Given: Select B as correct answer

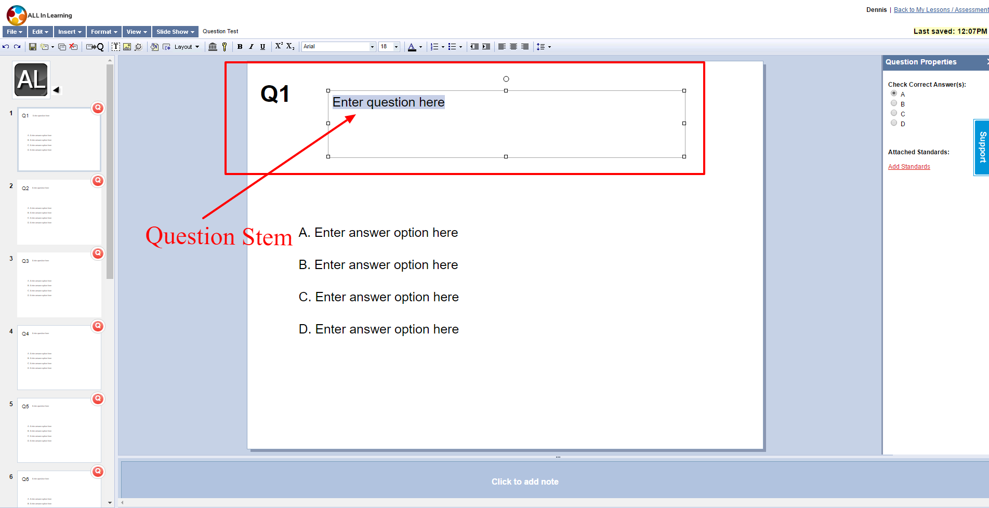Looking at the screenshot, I should click(x=894, y=103).
